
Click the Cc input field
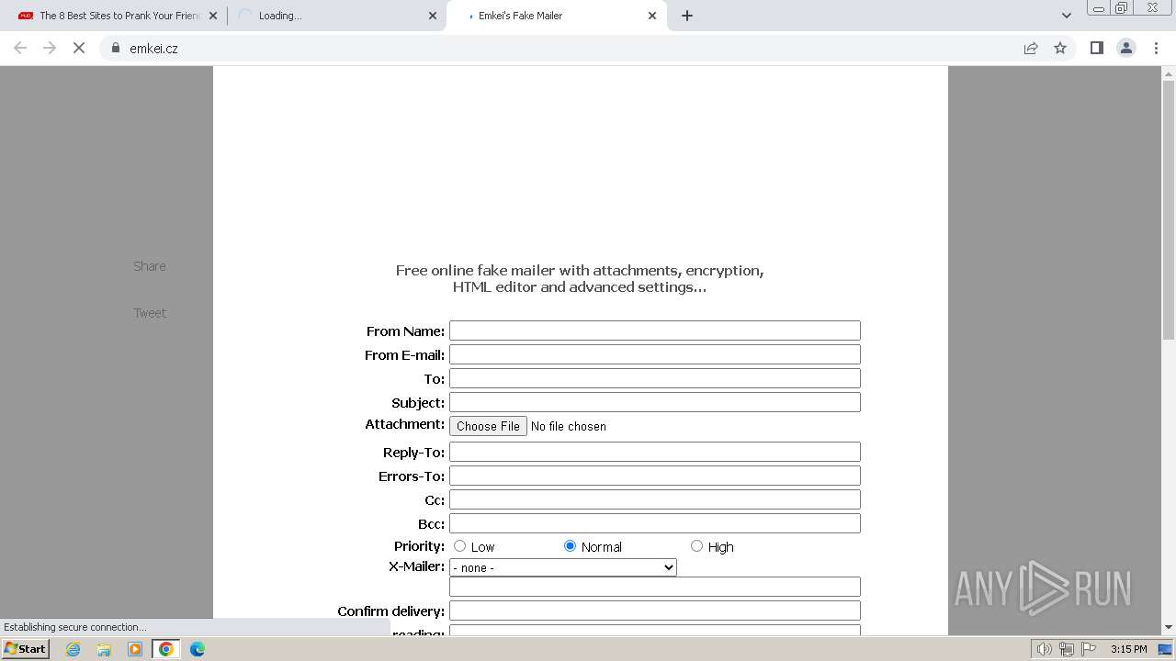655,499
